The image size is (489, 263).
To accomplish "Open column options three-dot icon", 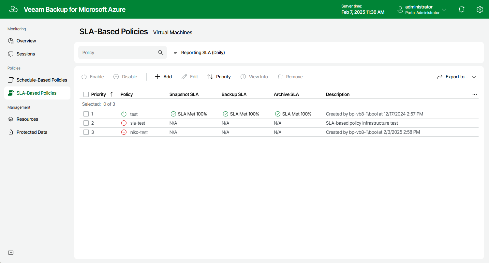I will [475, 94].
